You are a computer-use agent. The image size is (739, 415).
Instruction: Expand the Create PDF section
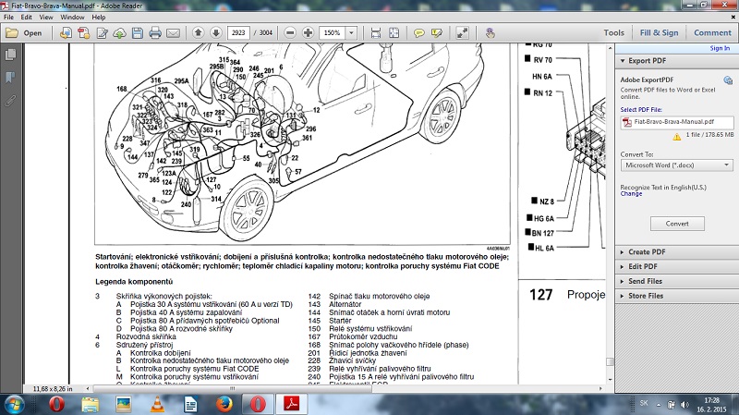(x=647, y=251)
